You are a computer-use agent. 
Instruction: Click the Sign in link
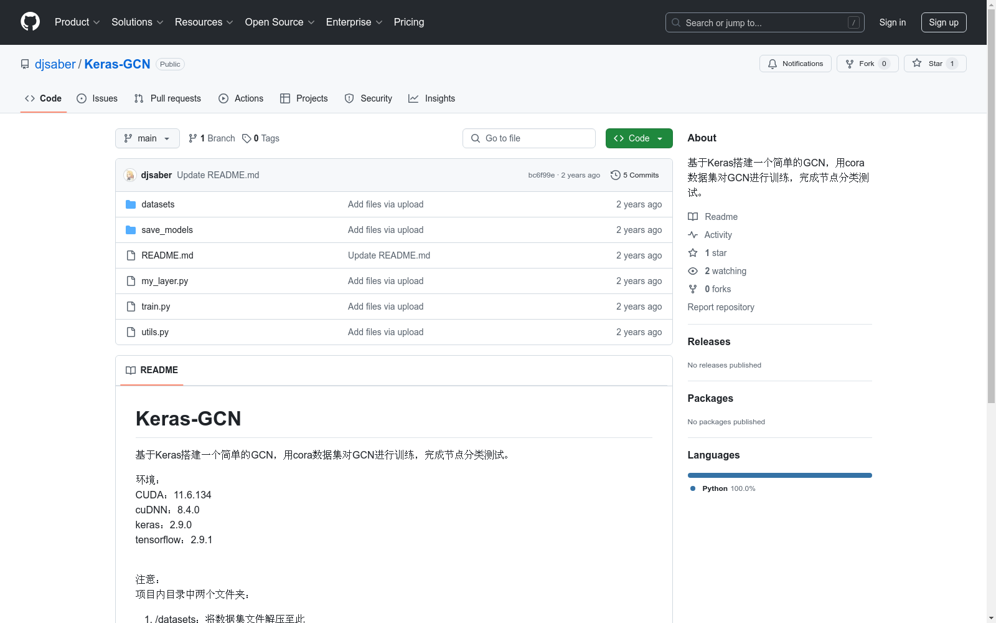(x=893, y=22)
